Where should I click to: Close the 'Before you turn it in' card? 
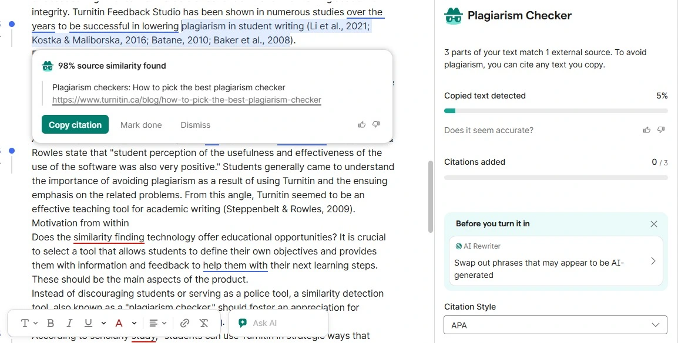tap(654, 224)
